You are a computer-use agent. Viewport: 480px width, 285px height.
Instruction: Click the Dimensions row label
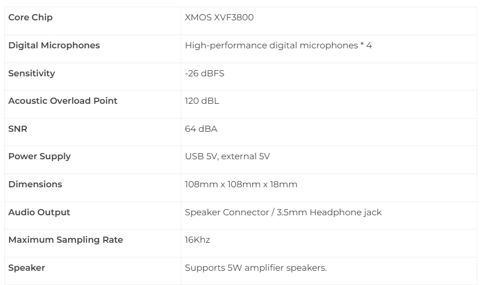pos(35,185)
